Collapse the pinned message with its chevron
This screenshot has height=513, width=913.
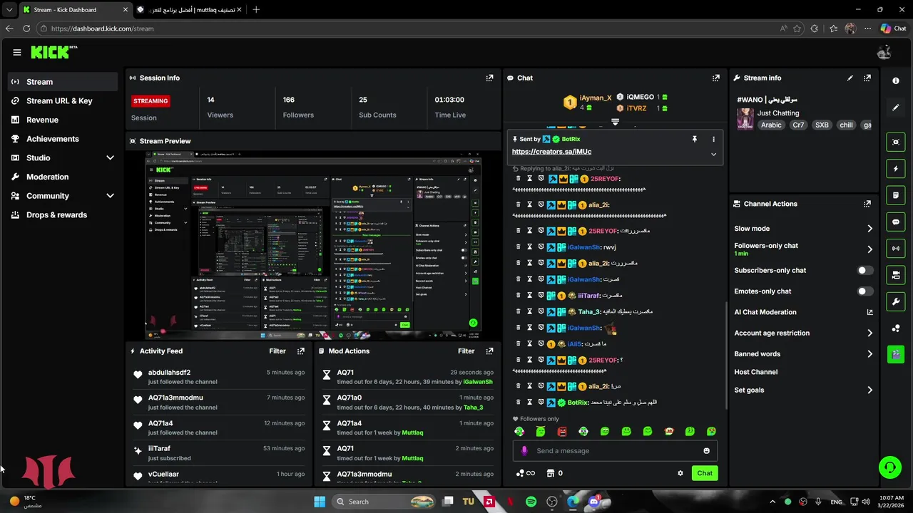point(713,154)
